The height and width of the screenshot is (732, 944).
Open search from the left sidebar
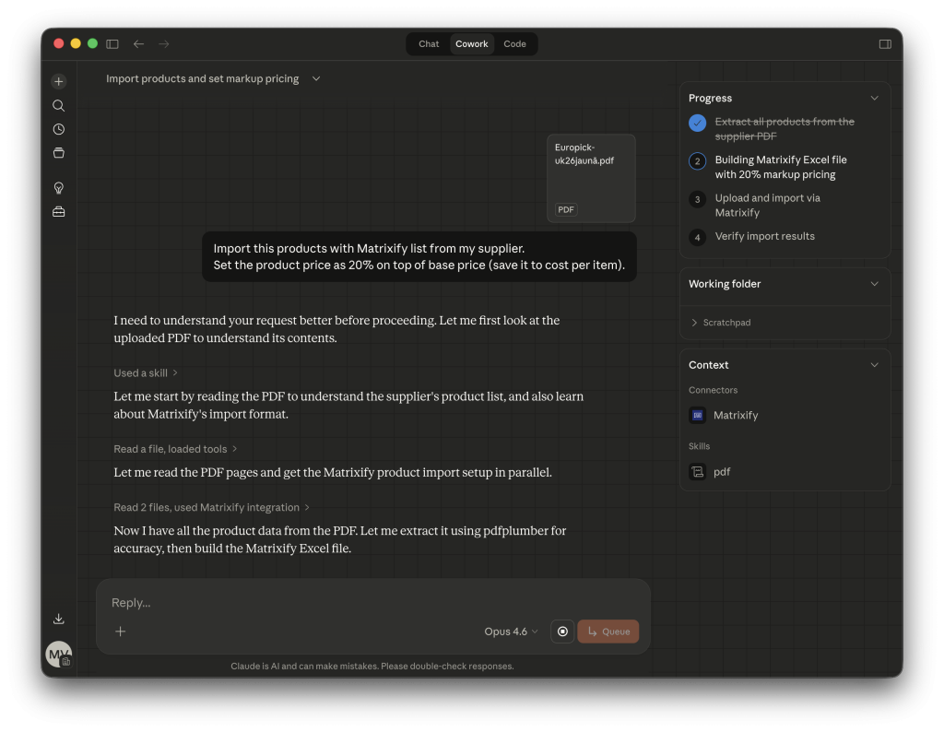click(58, 105)
